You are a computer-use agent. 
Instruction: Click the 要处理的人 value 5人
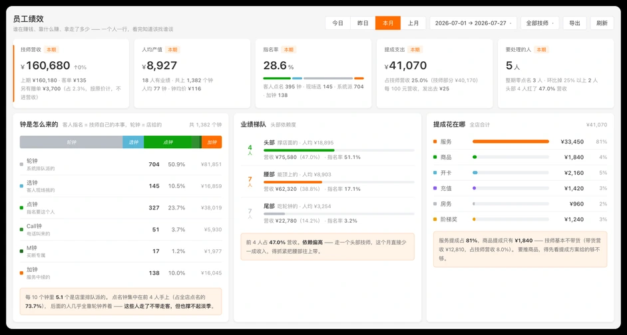513,66
